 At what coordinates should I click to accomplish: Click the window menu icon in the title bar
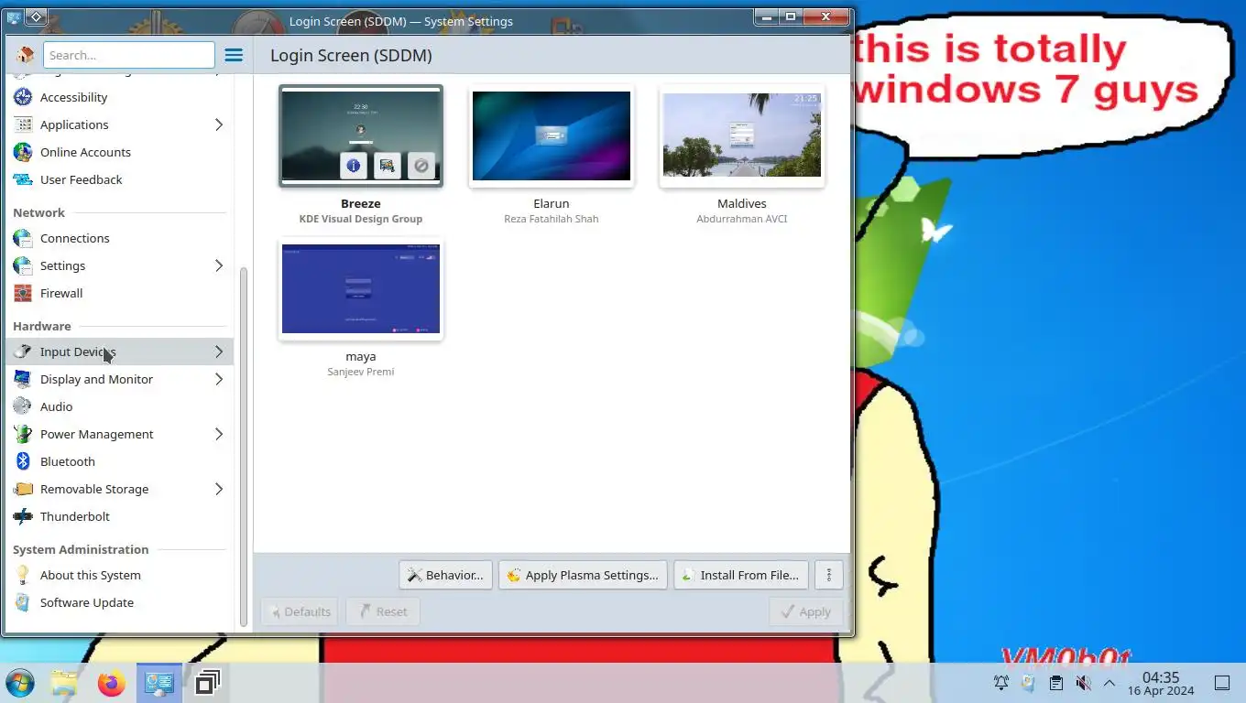(x=14, y=16)
